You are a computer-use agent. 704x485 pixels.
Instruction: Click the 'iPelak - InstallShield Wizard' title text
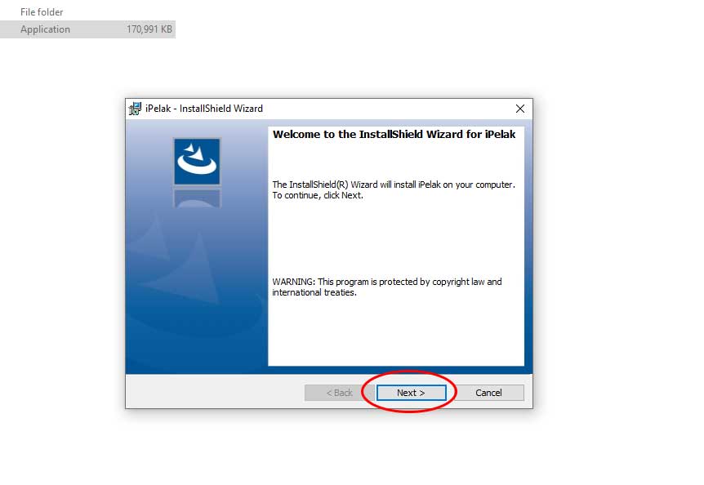[x=204, y=109]
